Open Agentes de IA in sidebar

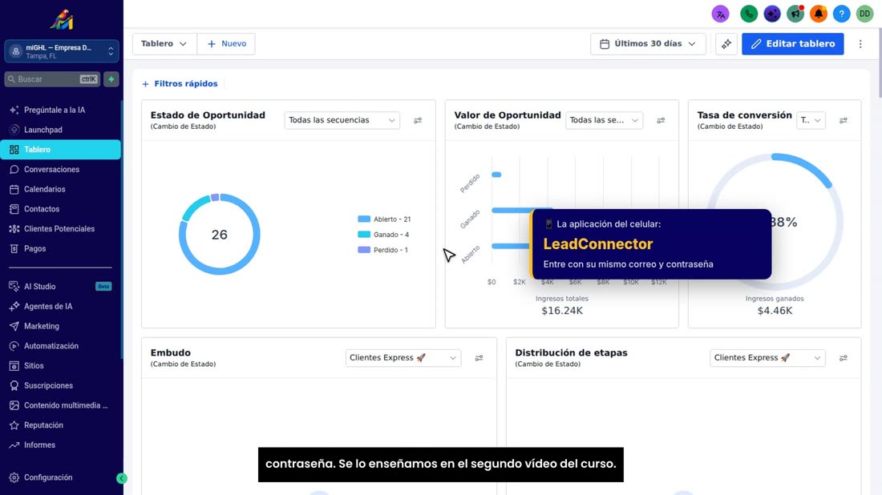click(61, 306)
